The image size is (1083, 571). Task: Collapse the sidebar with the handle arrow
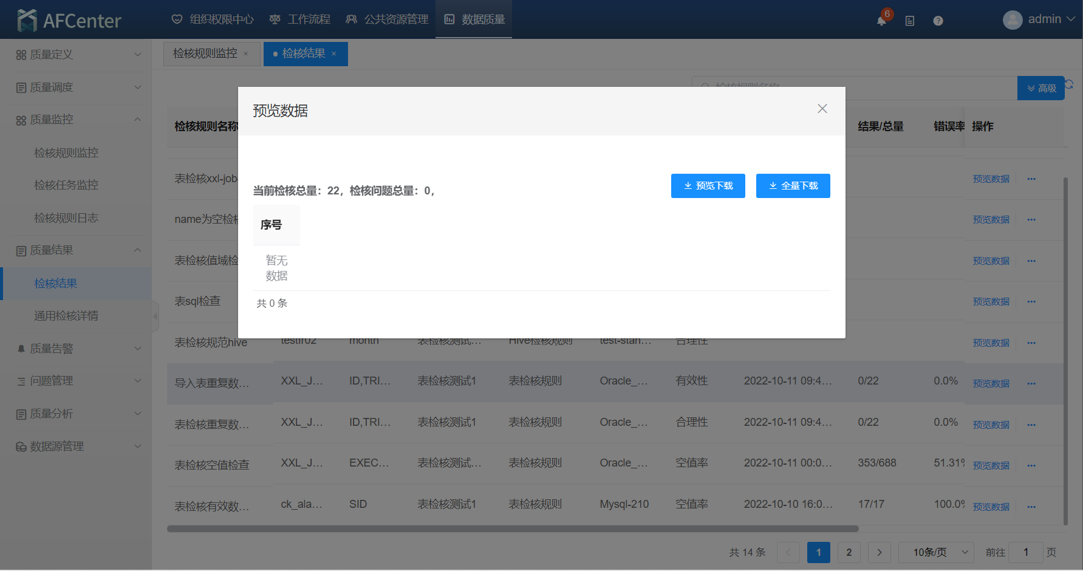(x=155, y=316)
